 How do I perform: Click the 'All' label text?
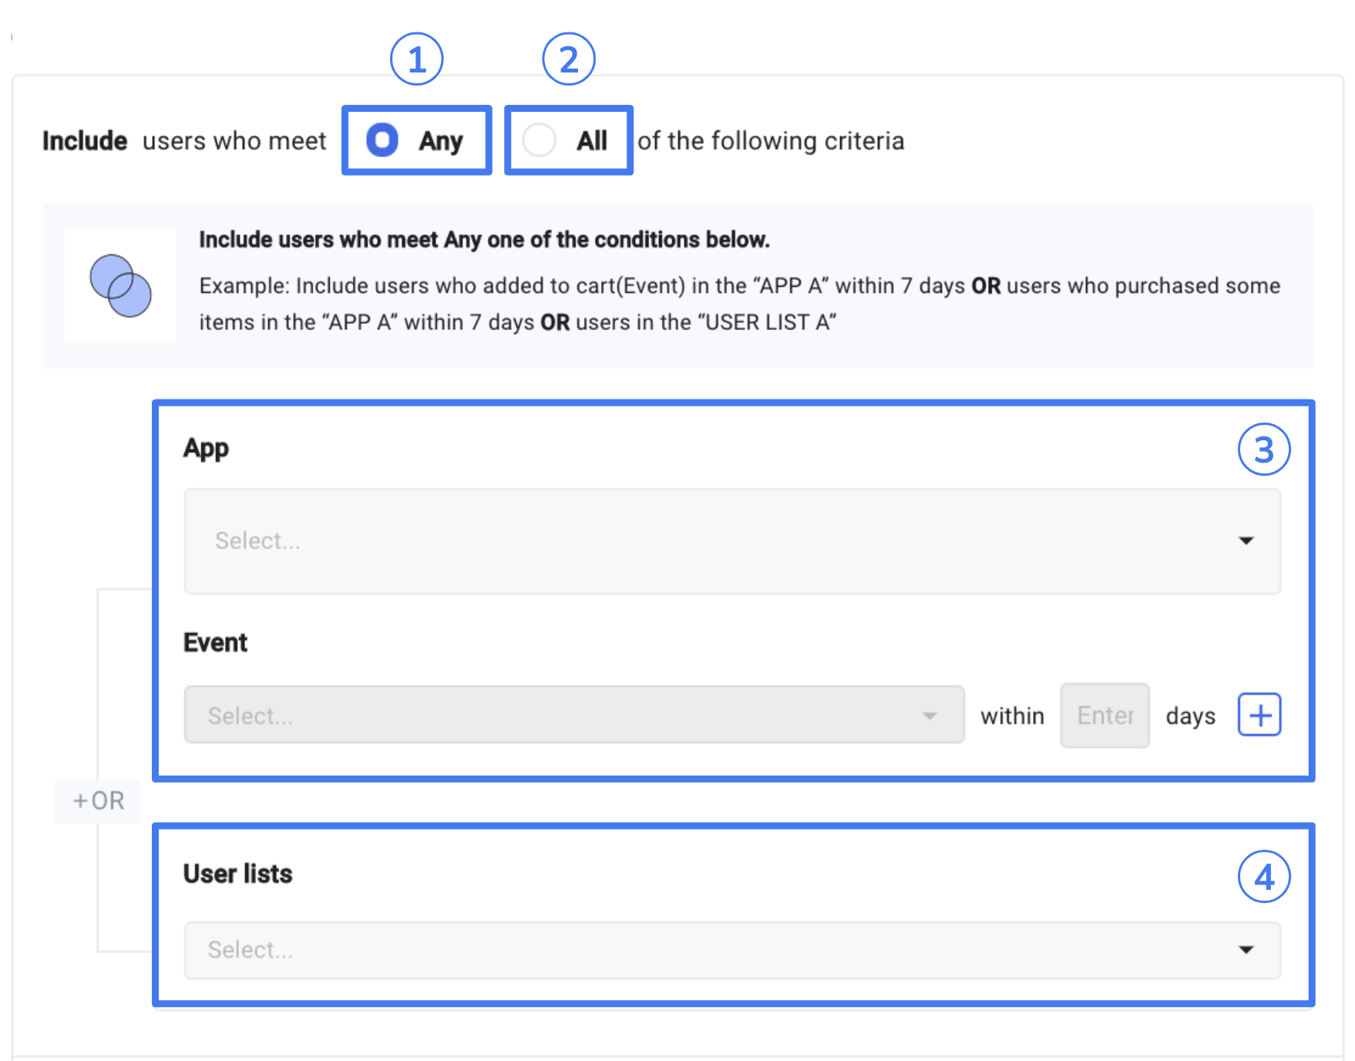tap(592, 141)
